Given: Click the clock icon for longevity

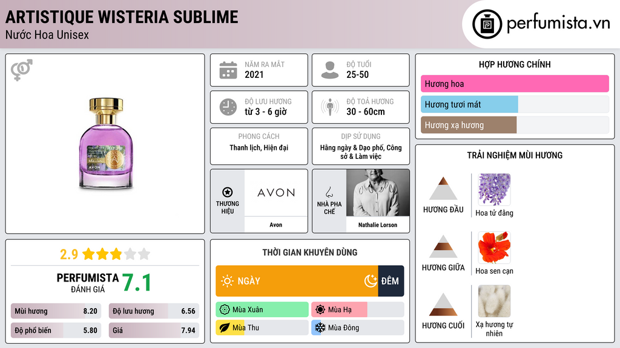Looking at the screenshot, I should click(228, 107).
